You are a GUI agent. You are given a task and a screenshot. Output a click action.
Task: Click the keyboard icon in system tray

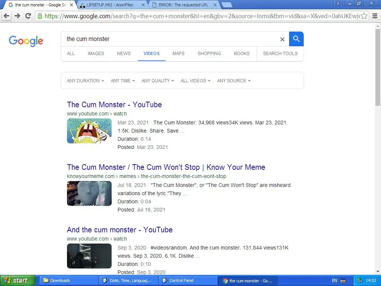(x=343, y=281)
